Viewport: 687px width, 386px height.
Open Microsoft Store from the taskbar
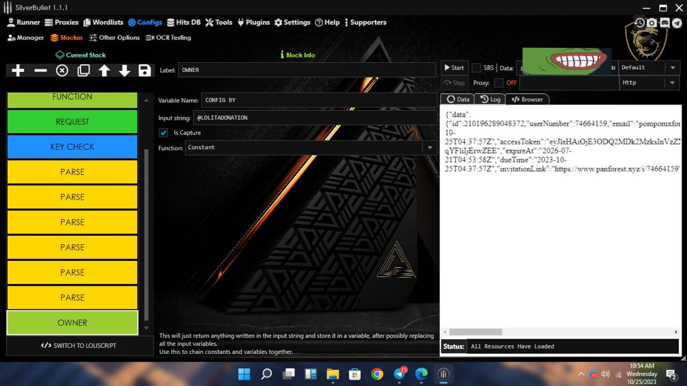(x=355, y=374)
